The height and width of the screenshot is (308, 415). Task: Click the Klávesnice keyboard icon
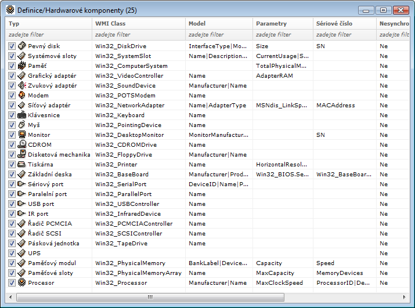[21, 115]
